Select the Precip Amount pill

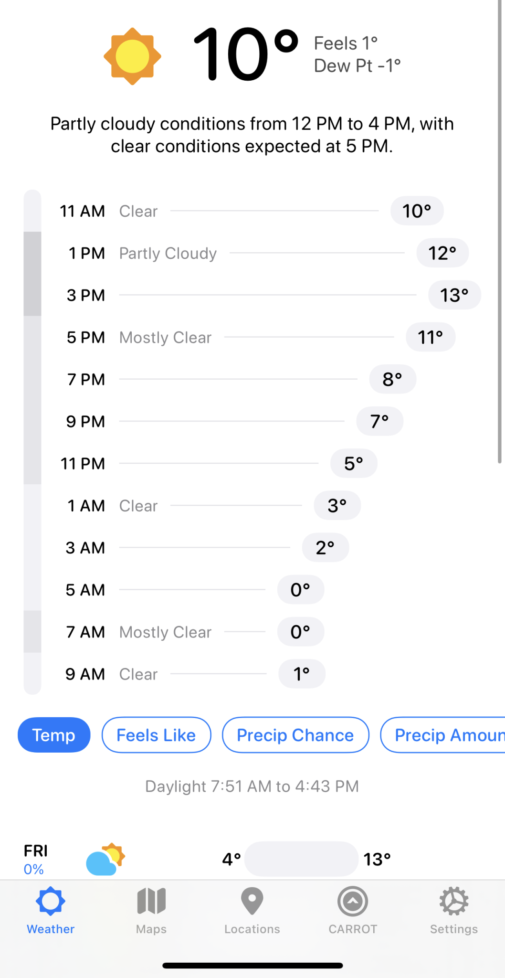(x=442, y=735)
